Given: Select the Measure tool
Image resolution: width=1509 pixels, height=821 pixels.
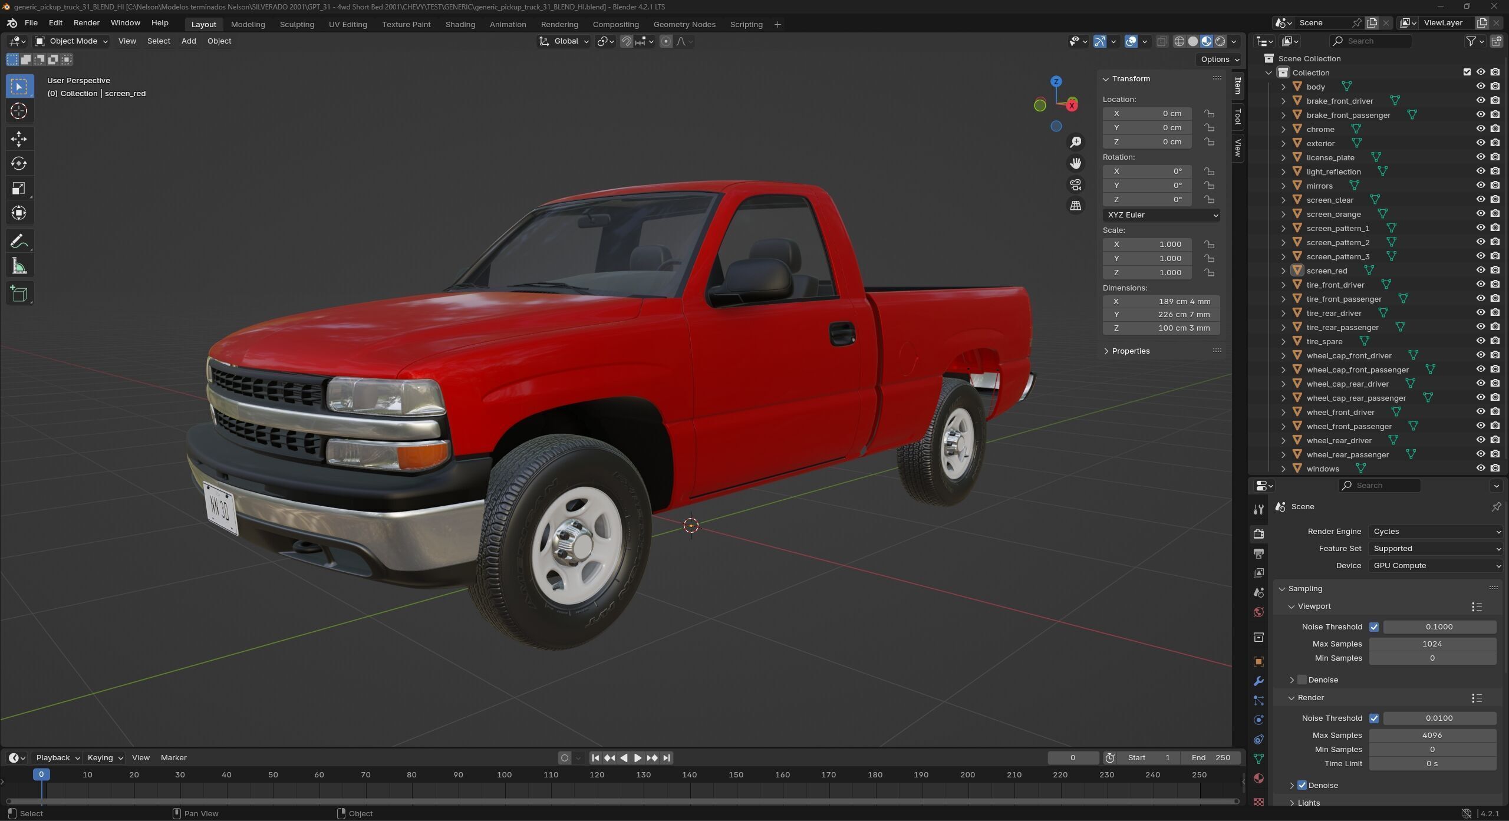Looking at the screenshot, I should (x=19, y=266).
